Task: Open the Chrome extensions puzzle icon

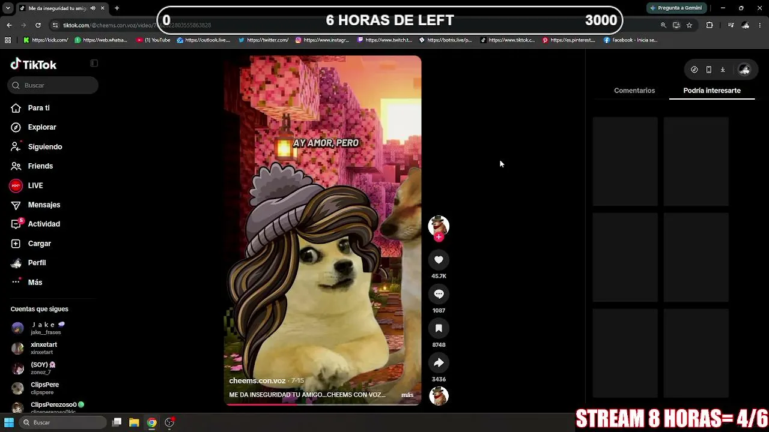Action: [x=710, y=25]
